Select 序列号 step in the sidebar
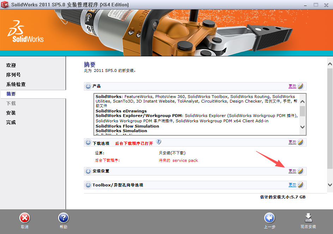 point(13,75)
